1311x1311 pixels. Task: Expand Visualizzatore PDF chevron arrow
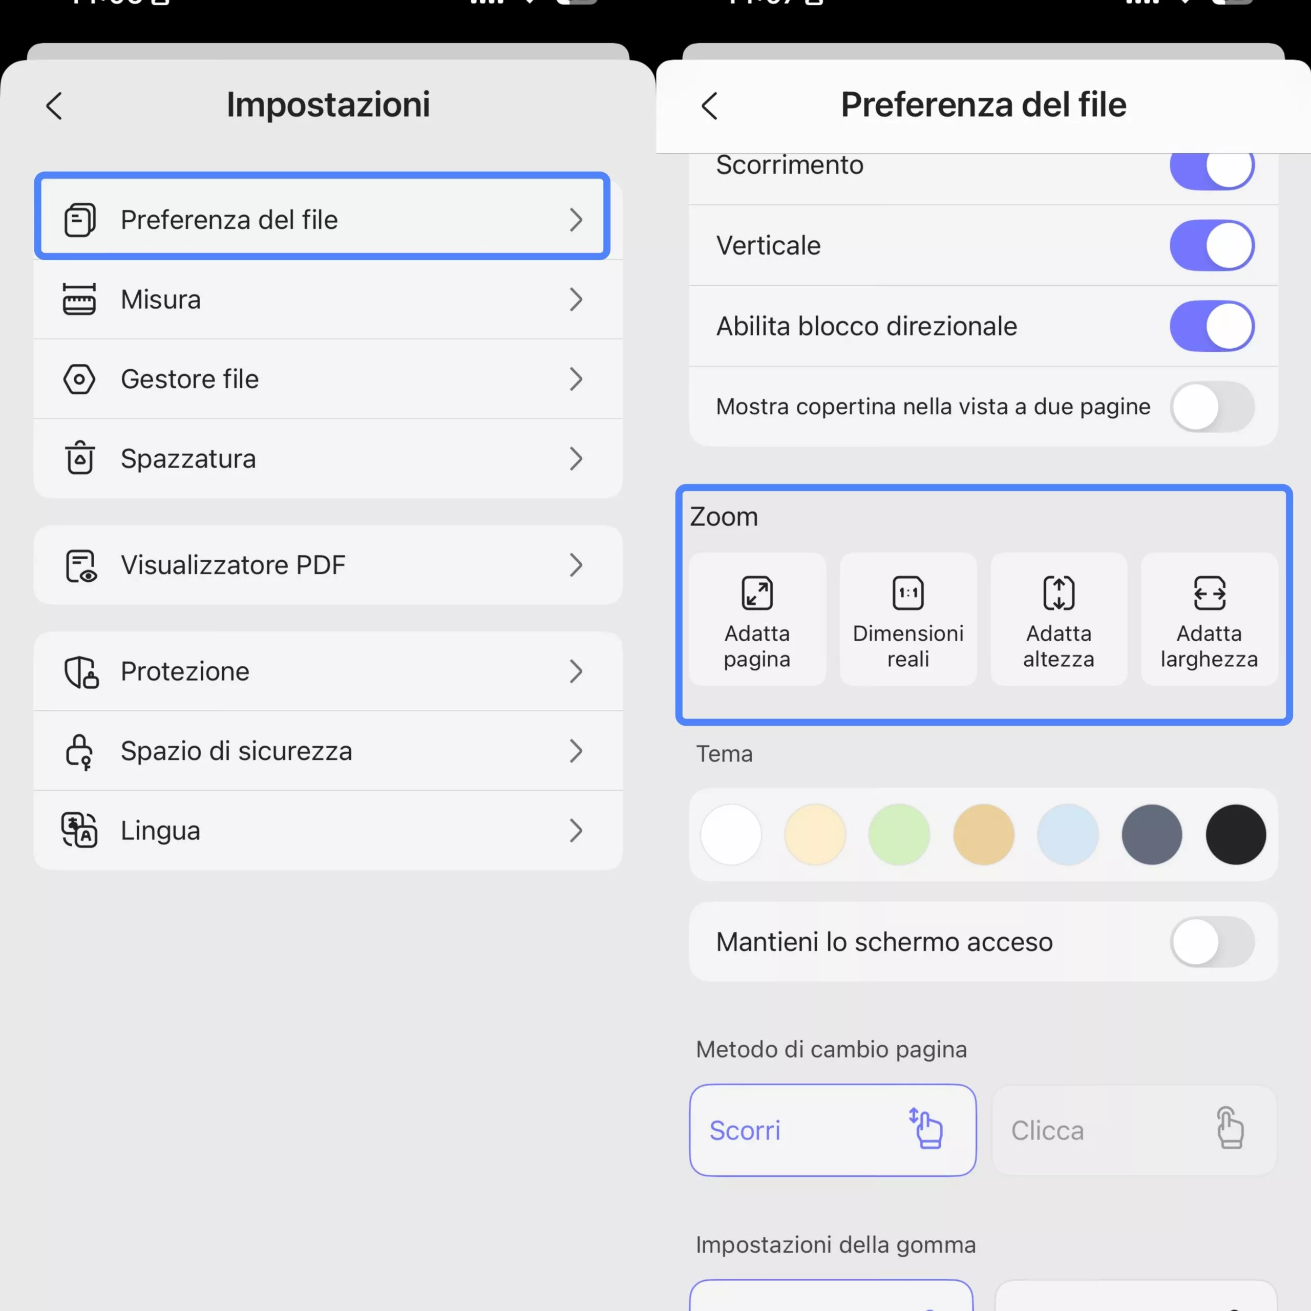576,564
